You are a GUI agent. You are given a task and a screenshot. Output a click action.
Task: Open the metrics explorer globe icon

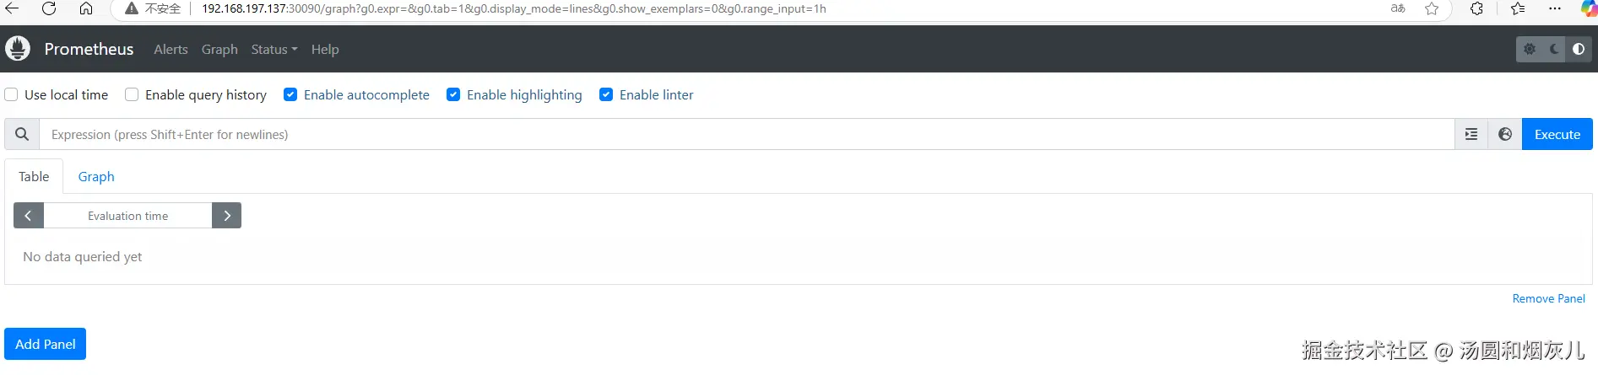1505,134
